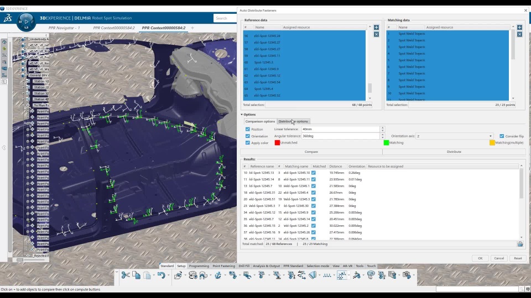
Task: Click the export icon below the Results table
Action: pos(520,244)
